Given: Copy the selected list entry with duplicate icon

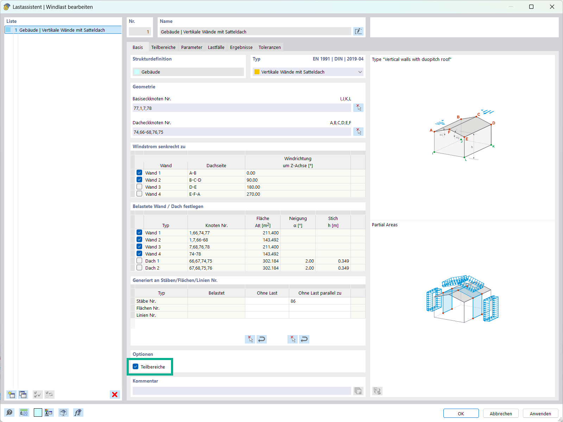Looking at the screenshot, I should point(23,394).
